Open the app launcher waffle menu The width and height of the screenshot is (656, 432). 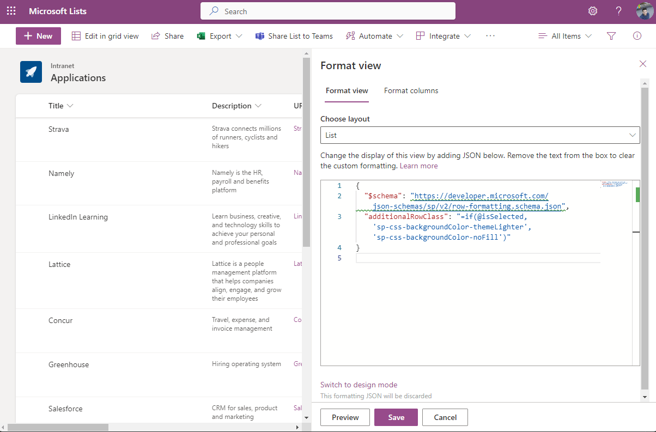(11, 11)
